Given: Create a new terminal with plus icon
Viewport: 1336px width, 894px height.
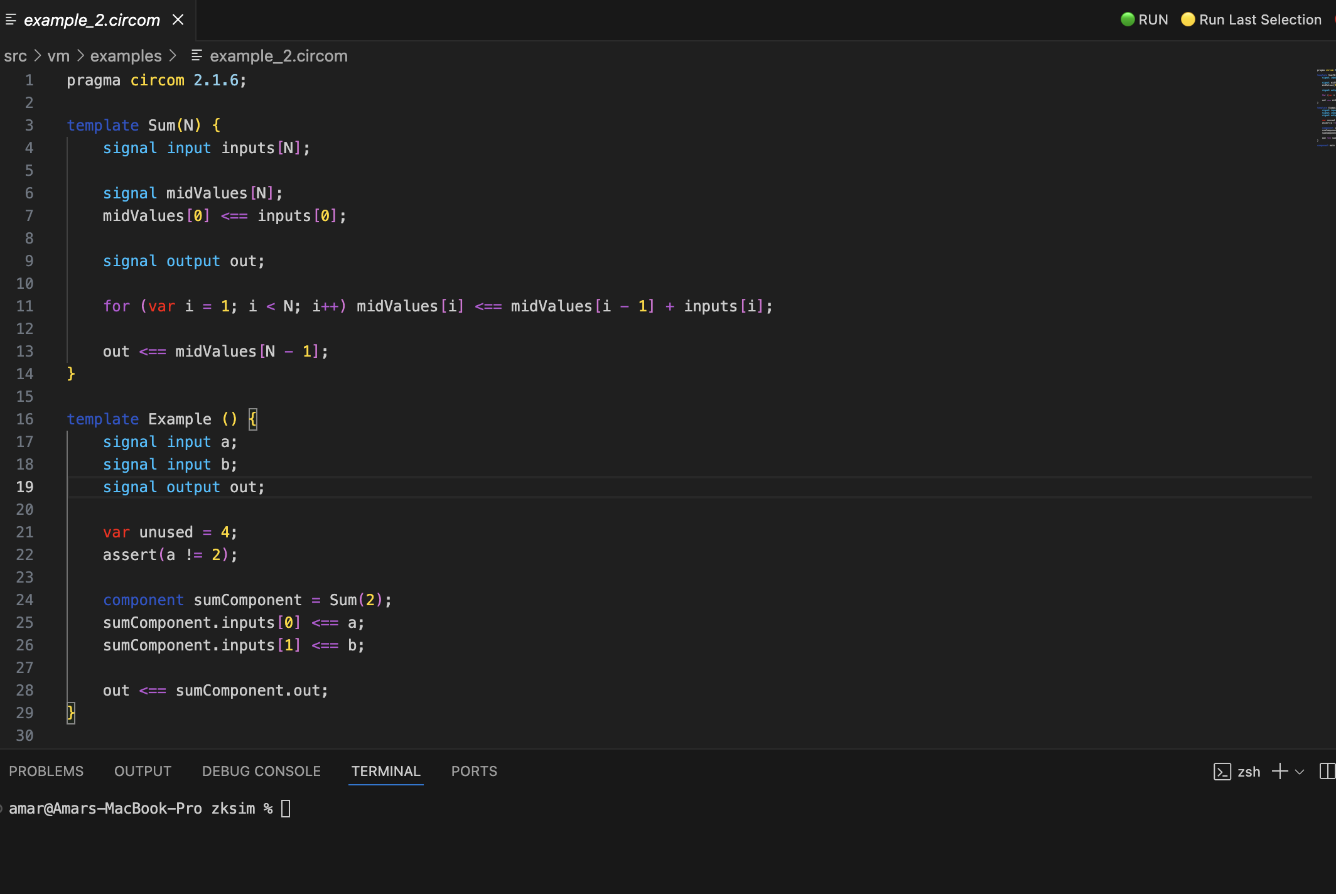Looking at the screenshot, I should click(1279, 772).
